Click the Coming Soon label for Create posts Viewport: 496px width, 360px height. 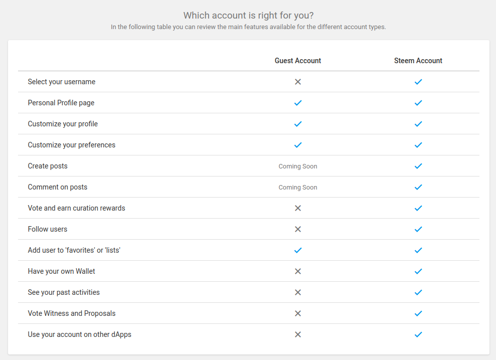coord(298,166)
